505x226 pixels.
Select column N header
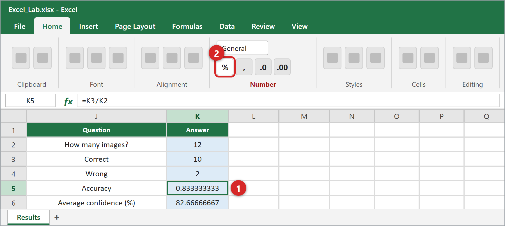pos(352,116)
